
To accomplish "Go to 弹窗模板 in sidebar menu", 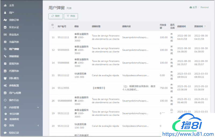I will (14, 56).
